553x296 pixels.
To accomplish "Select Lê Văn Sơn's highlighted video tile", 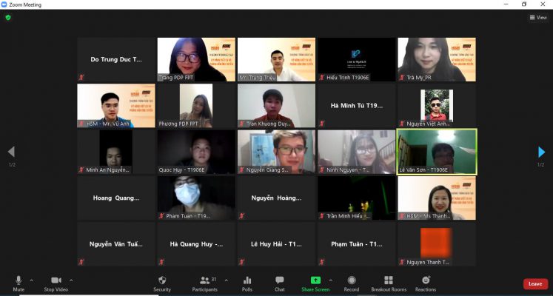I will tap(437, 152).
